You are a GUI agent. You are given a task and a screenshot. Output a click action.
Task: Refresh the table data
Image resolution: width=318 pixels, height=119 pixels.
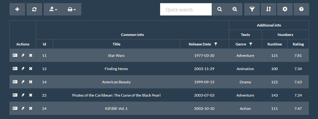click(x=34, y=9)
